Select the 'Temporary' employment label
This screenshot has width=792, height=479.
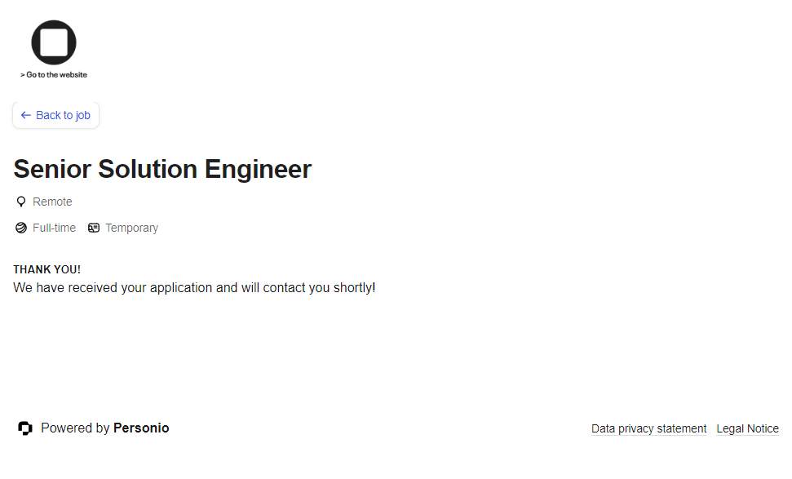[x=131, y=228]
